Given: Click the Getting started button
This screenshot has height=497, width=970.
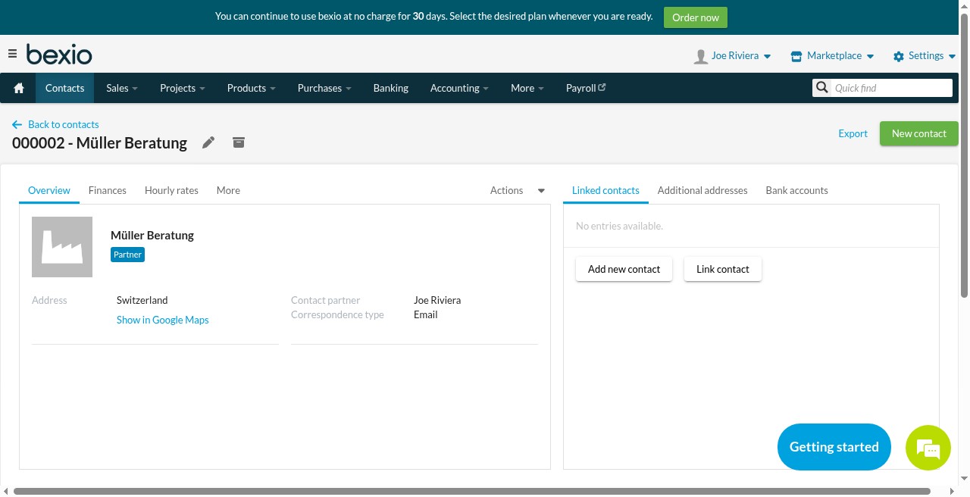Looking at the screenshot, I should (x=834, y=447).
